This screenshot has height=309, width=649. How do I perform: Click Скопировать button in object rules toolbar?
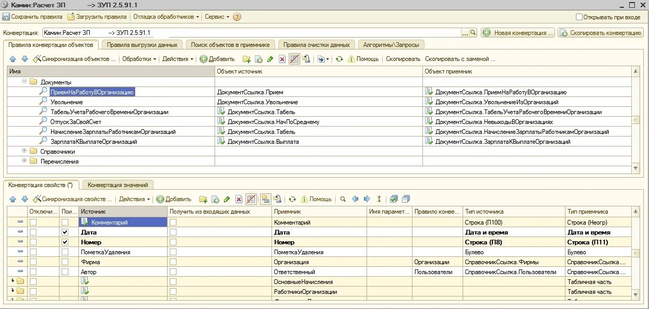(x=403, y=59)
